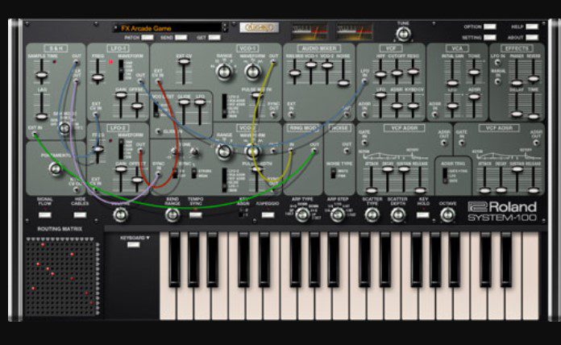
Task: Click the Noise OUT jack
Action: click(347, 151)
